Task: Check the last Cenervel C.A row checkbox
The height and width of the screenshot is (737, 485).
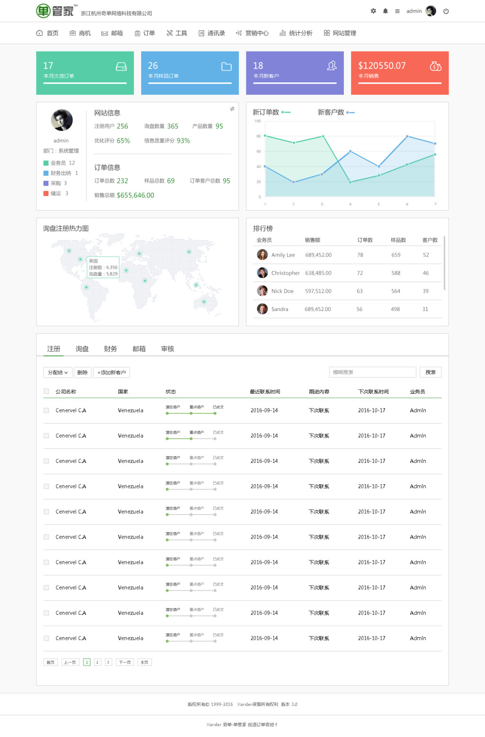Action: coord(46,638)
